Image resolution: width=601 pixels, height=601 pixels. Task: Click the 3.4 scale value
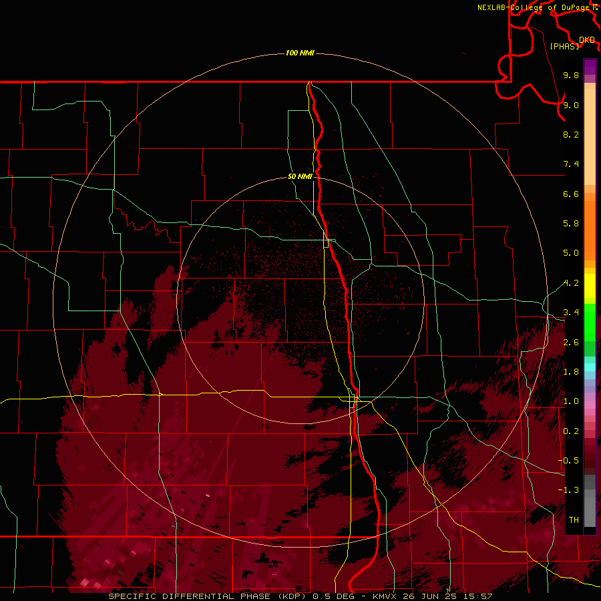coord(571,313)
